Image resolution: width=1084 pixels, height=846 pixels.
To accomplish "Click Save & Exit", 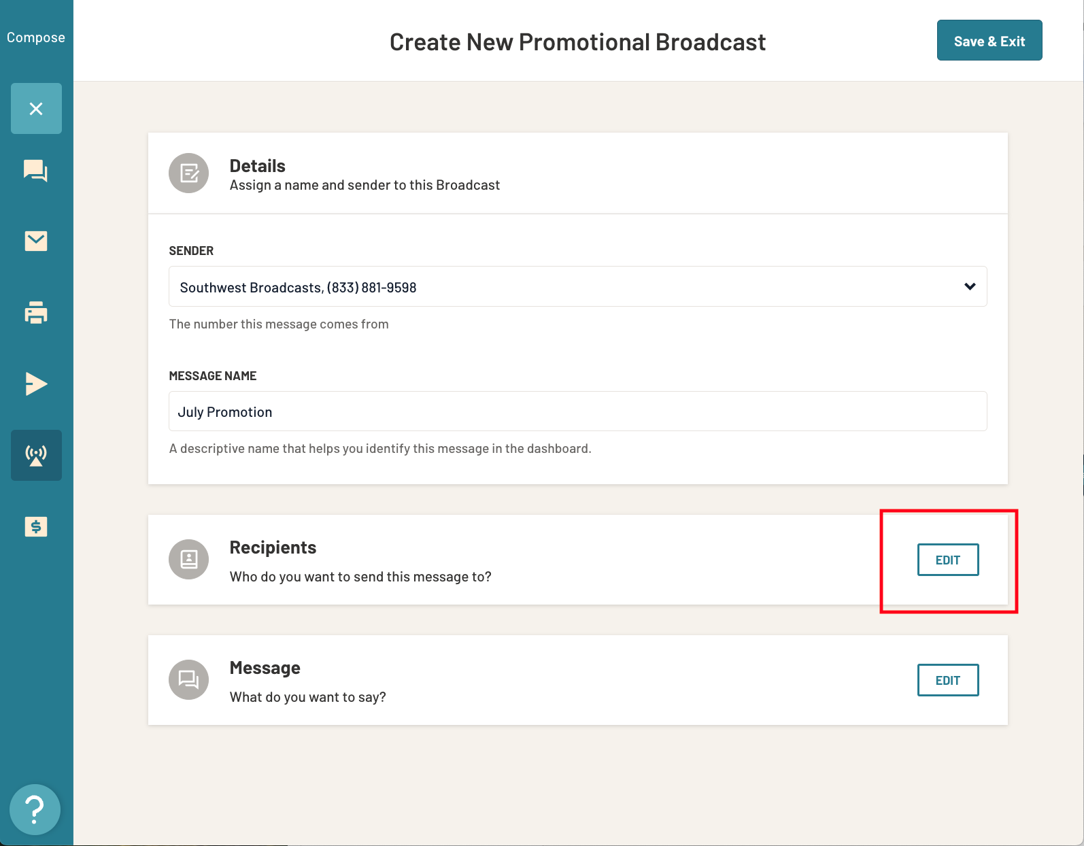I will pyautogui.click(x=989, y=40).
